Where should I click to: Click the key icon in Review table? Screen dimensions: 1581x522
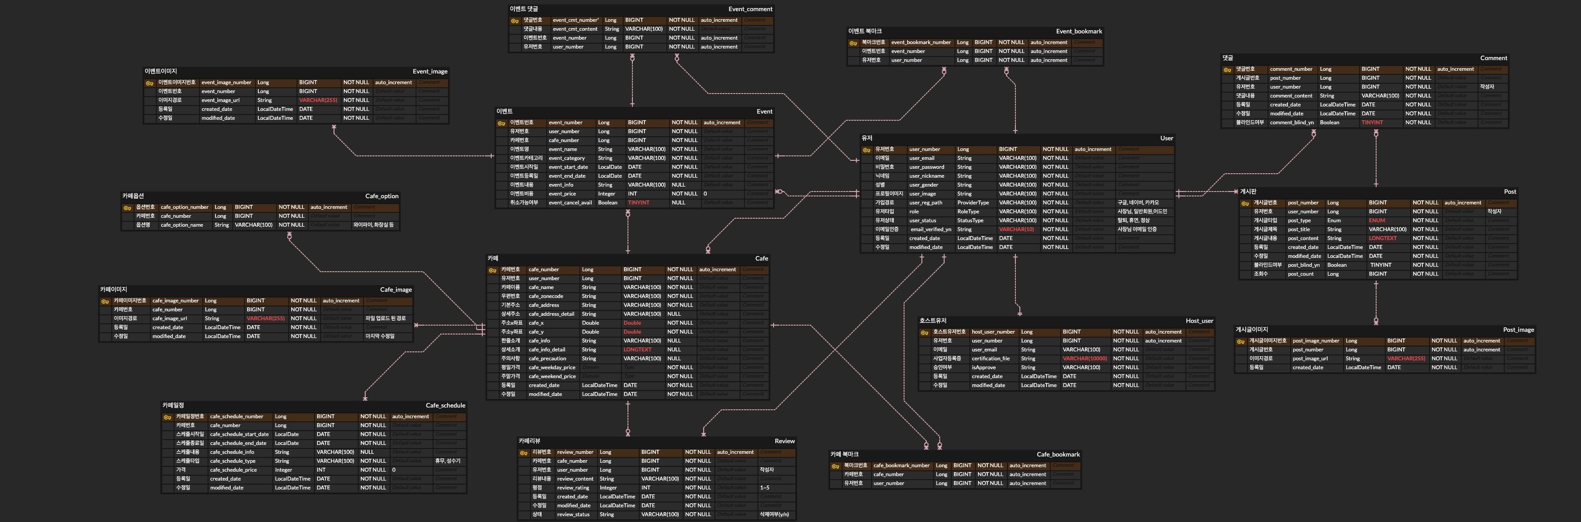(524, 453)
